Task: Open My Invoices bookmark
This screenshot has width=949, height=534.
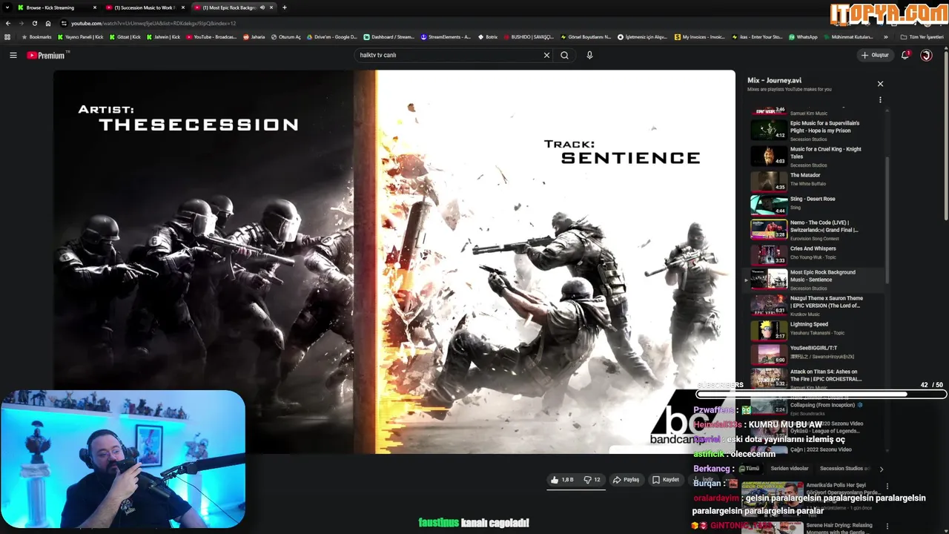Action: (x=700, y=36)
